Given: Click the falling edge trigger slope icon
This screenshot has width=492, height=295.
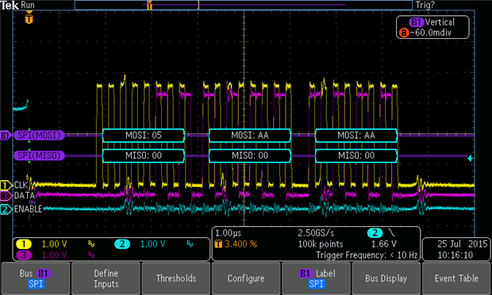Looking at the screenshot, I should click(391, 232).
